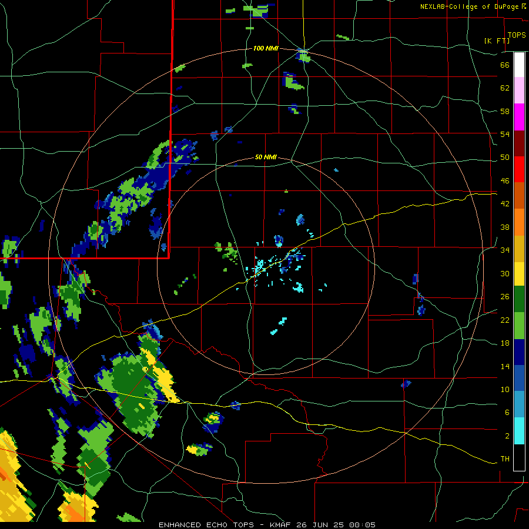529x529 pixels.
Task: Click the magenta legend swatch
Action: 519,117
